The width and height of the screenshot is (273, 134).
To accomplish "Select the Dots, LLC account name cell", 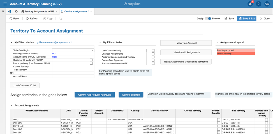I will tap(36, 120).
